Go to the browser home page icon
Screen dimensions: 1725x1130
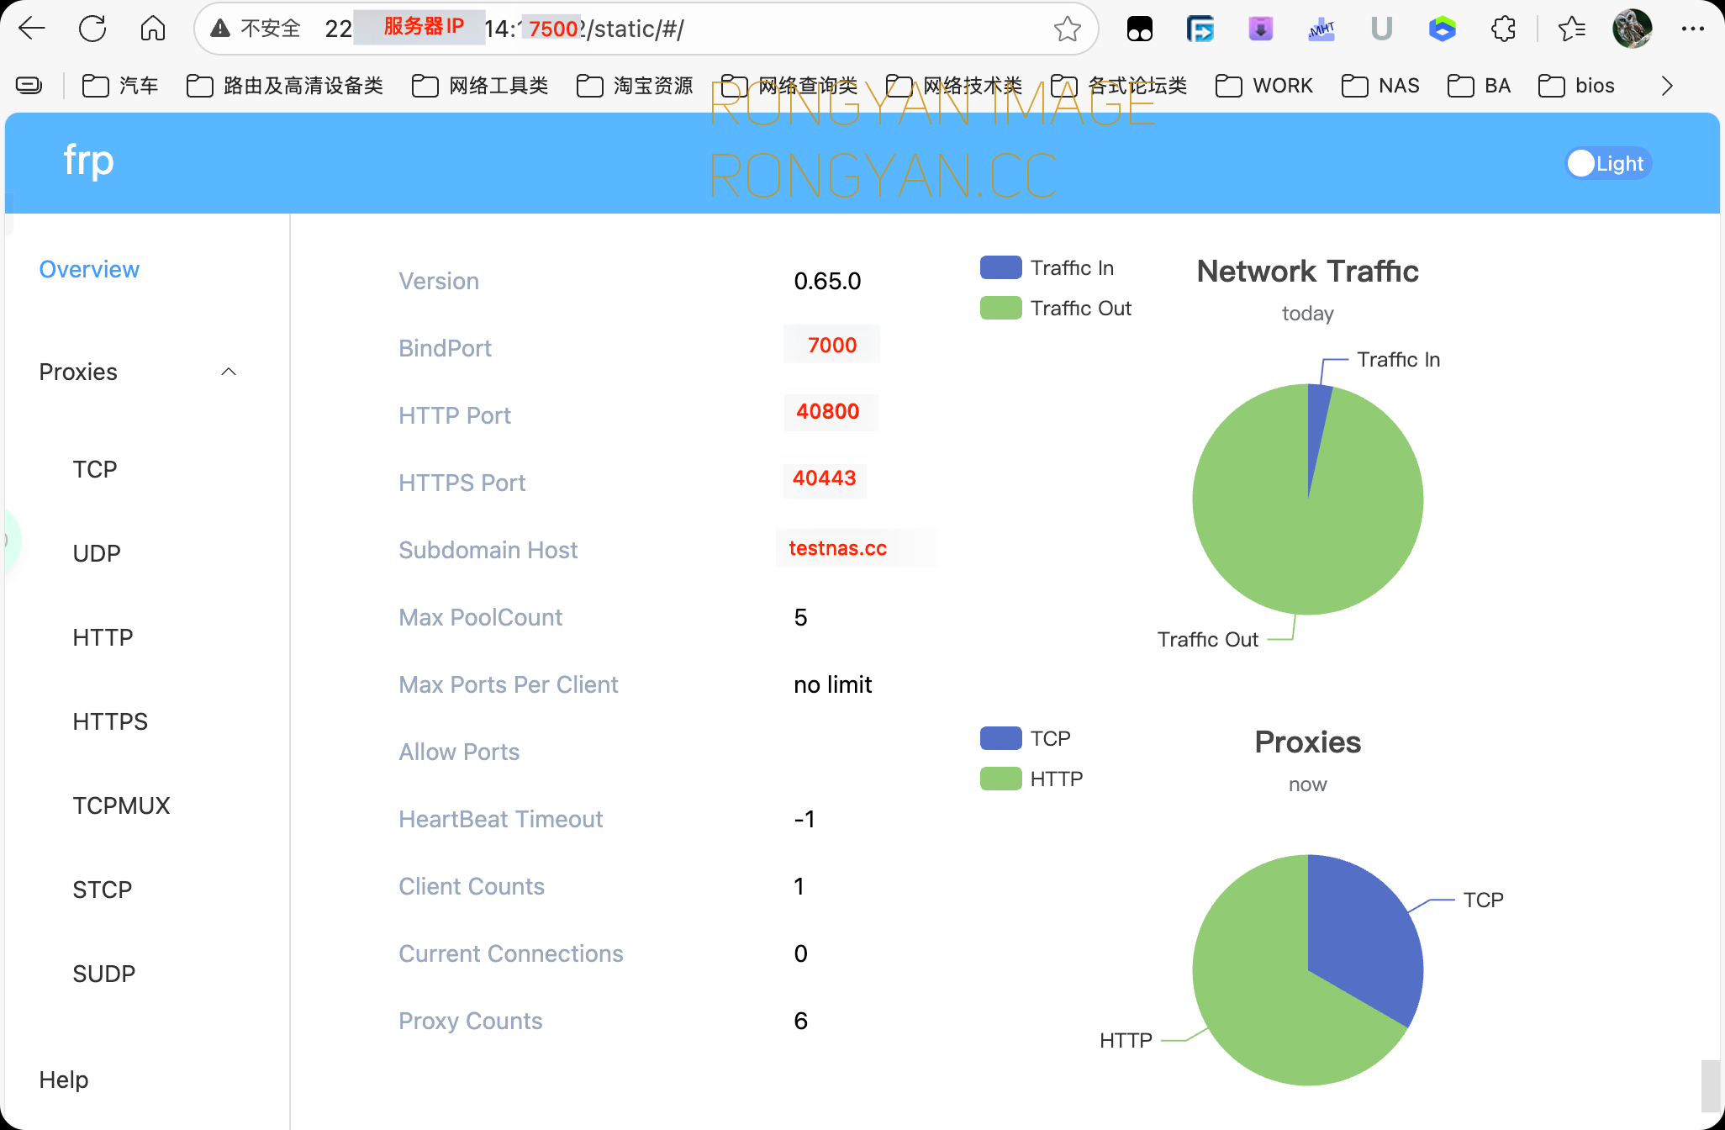(153, 29)
